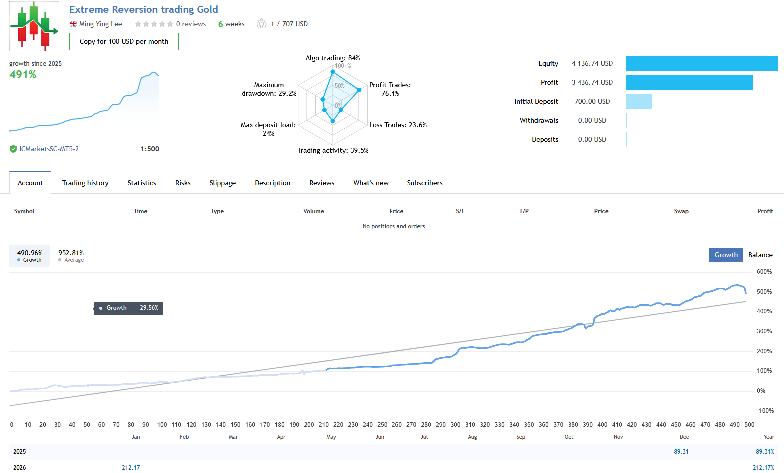
Task: Open the Trading history tab
Action: [x=85, y=183]
